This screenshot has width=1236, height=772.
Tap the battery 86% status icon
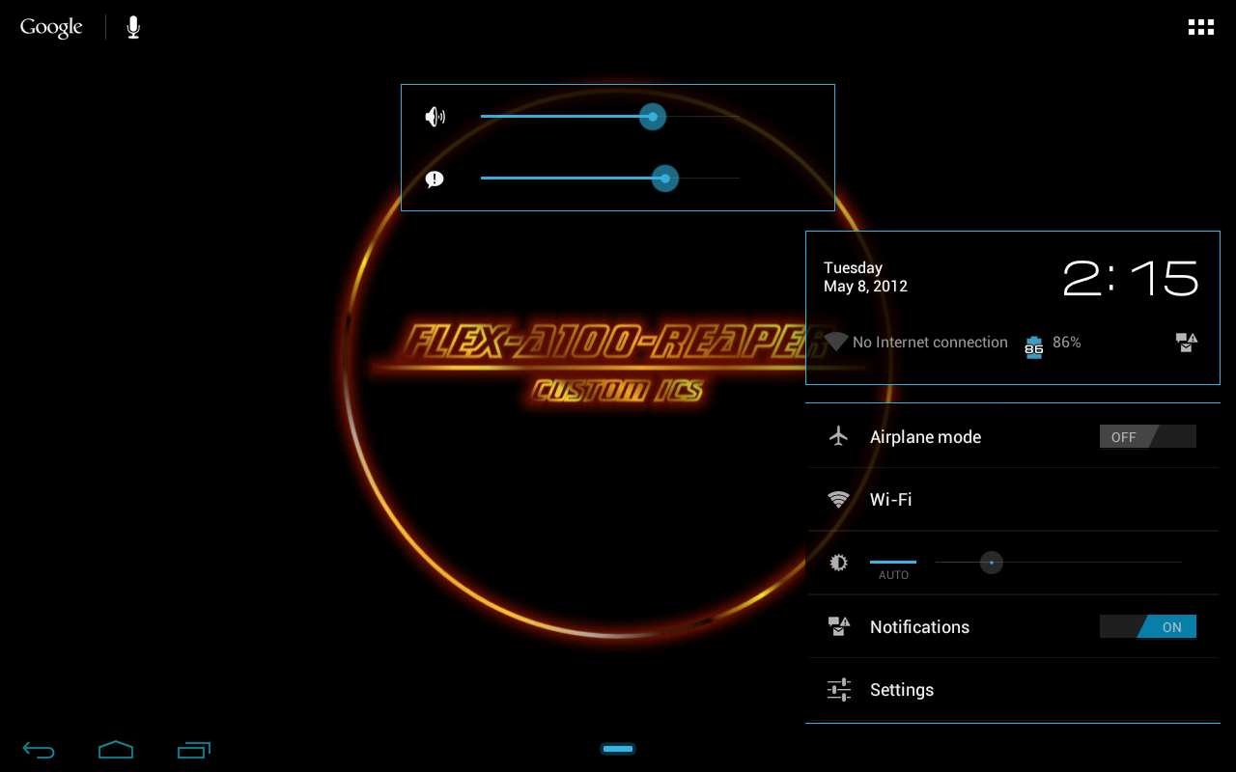coord(1034,345)
